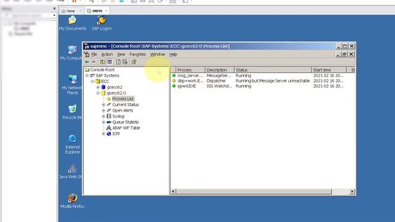395x222 pixels.
Task: Select Process List in the tree
Action: coord(123,99)
